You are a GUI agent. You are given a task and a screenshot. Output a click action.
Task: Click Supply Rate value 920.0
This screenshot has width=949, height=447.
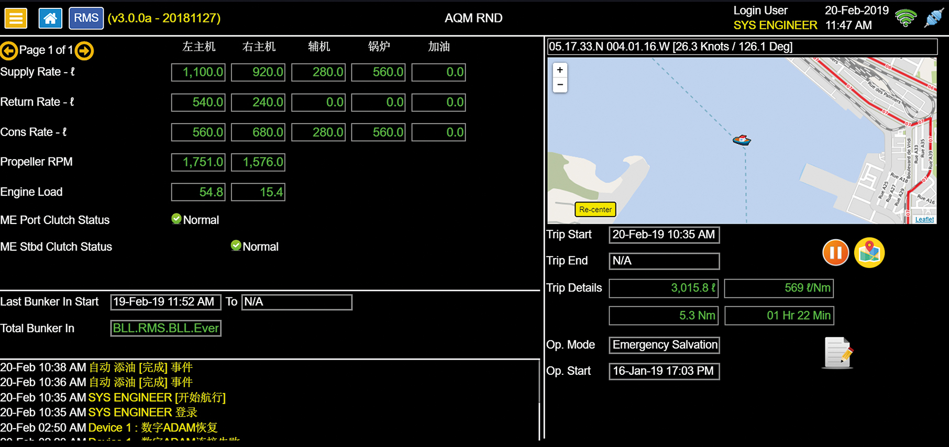258,72
